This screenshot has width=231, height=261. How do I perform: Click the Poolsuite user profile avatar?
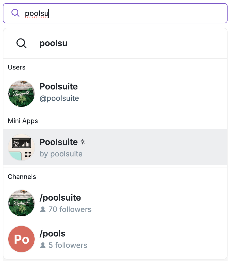coord(21,93)
